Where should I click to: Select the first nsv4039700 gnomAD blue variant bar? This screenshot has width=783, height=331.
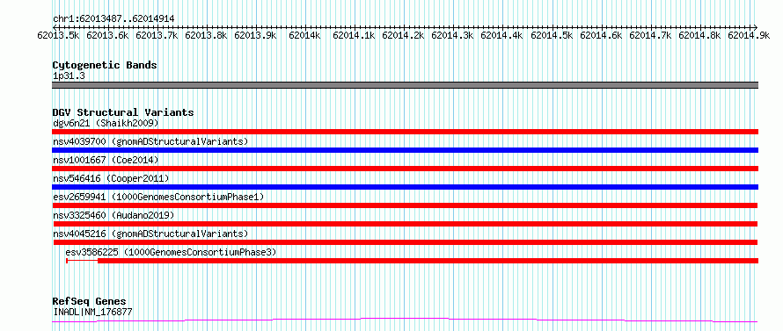(405, 150)
